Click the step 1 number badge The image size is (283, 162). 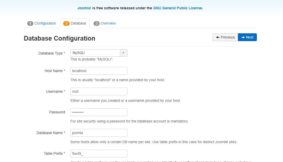pyautogui.click(x=30, y=24)
